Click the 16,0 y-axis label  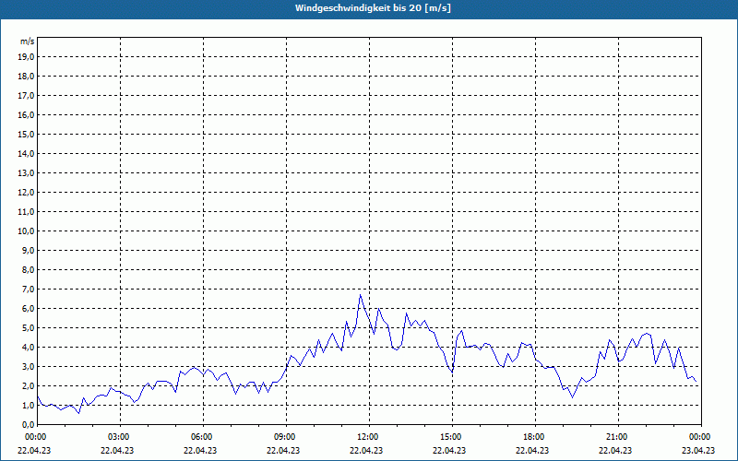tap(26, 114)
